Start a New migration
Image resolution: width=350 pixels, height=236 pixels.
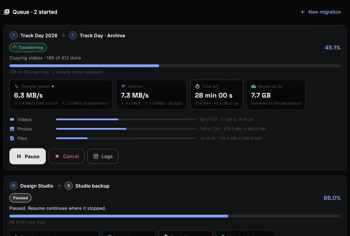[321, 12]
